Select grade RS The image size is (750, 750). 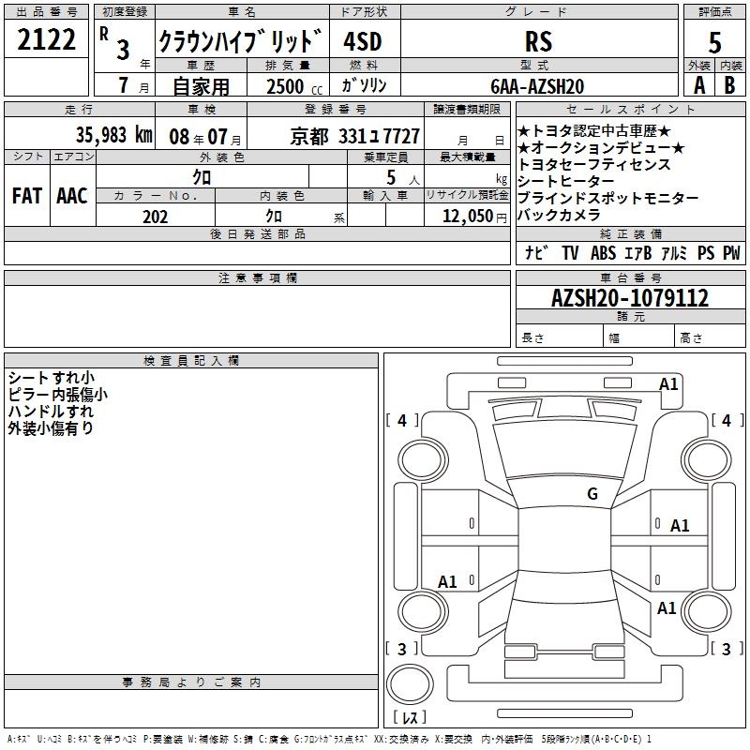tap(538, 41)
